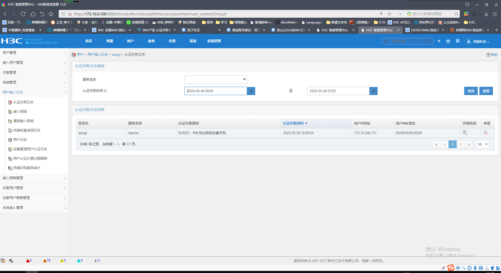Click the double-chevron icon beside the device search
The height and width of the screenshot is (273, 501).
(439, 41)
